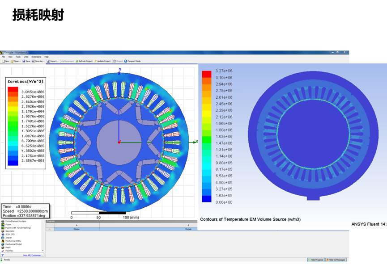This screenshot has height=264, width=387.
Task: Click Hide Progress button
Action: 316,260
